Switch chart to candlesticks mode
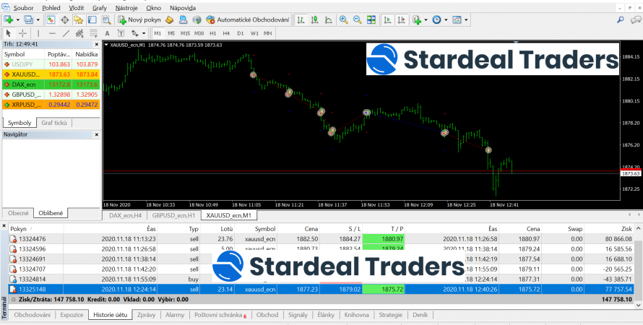The height and width of the screenshot is (325, 643). (x=315, y=19)
